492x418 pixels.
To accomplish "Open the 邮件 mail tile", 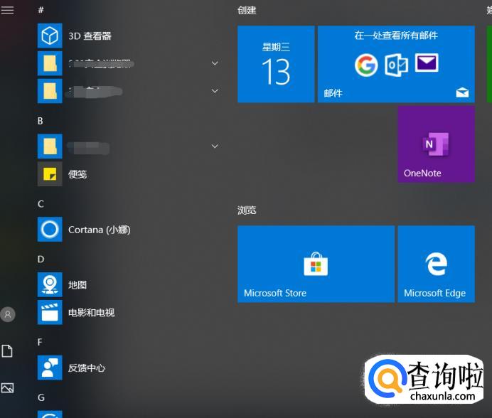I will coord(396,64).
